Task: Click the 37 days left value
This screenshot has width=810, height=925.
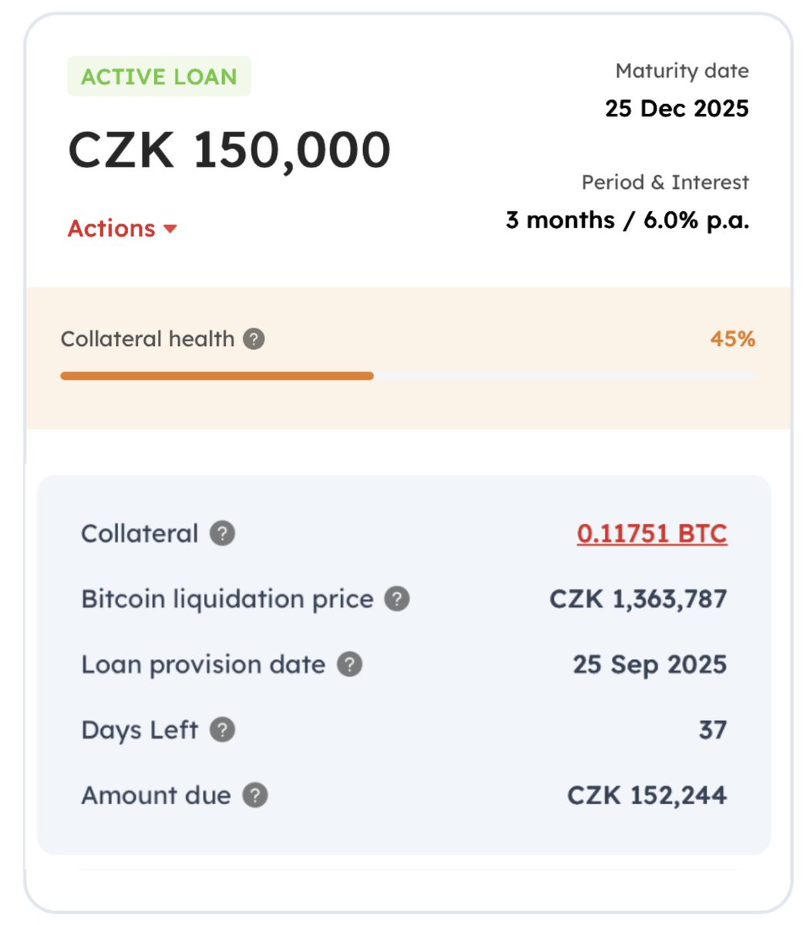Action: click(712, 730)
